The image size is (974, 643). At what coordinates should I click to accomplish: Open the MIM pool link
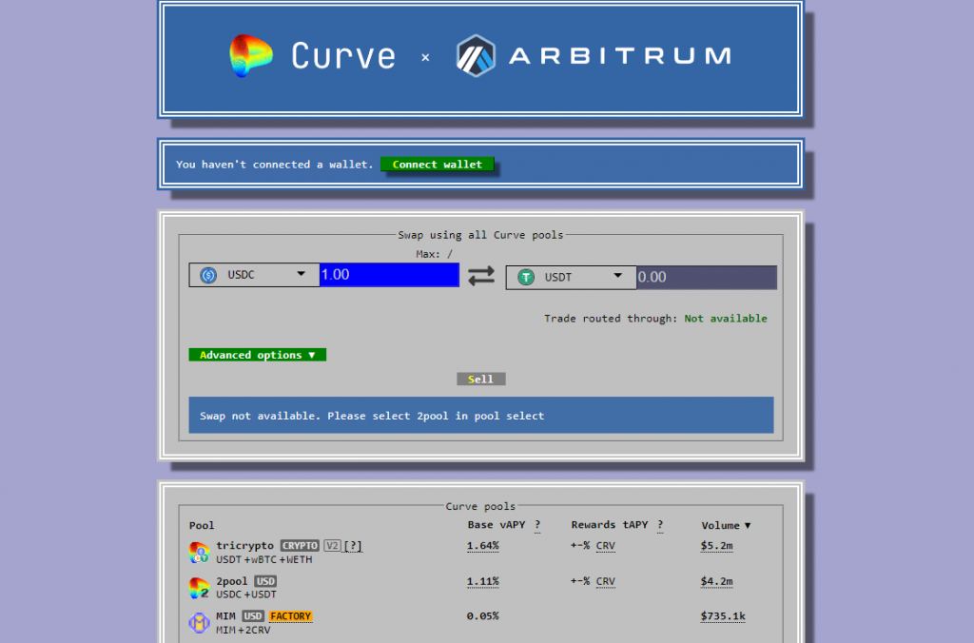(x=225, y=615)
